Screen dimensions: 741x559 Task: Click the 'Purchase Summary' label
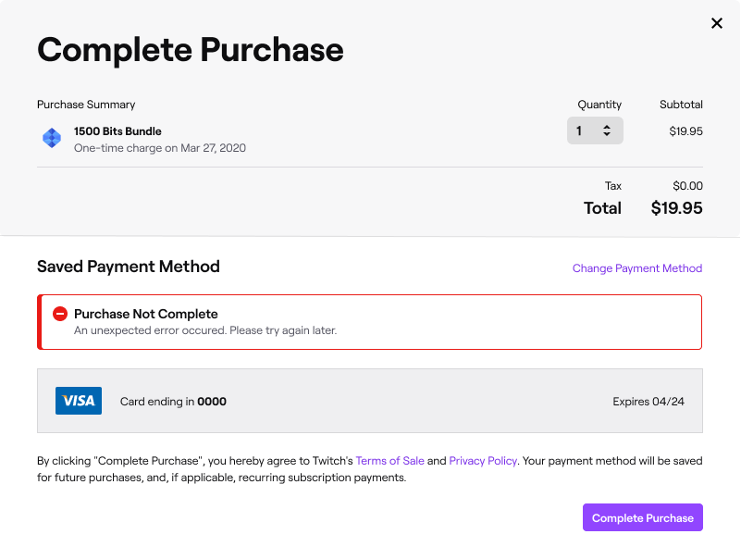coord(86,105)
